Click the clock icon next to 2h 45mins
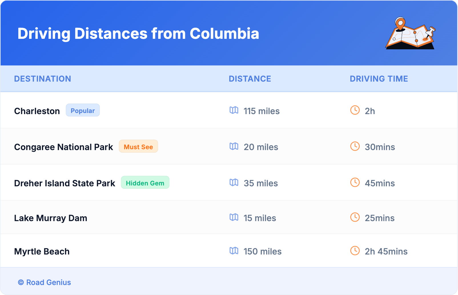The height and width of the screenshot is (295, 458). [x=355, y=251]
